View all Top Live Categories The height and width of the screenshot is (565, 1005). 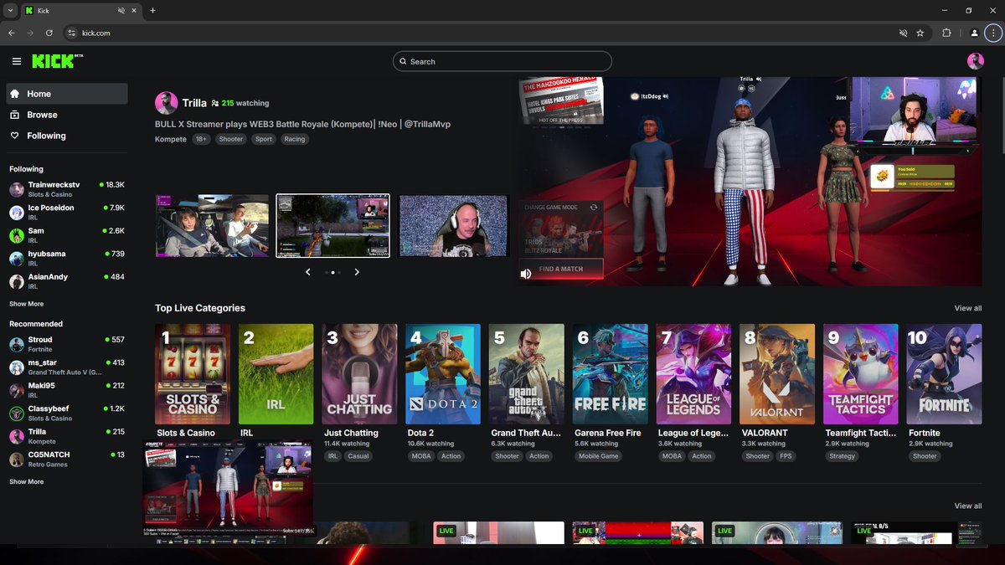point(968,308)
